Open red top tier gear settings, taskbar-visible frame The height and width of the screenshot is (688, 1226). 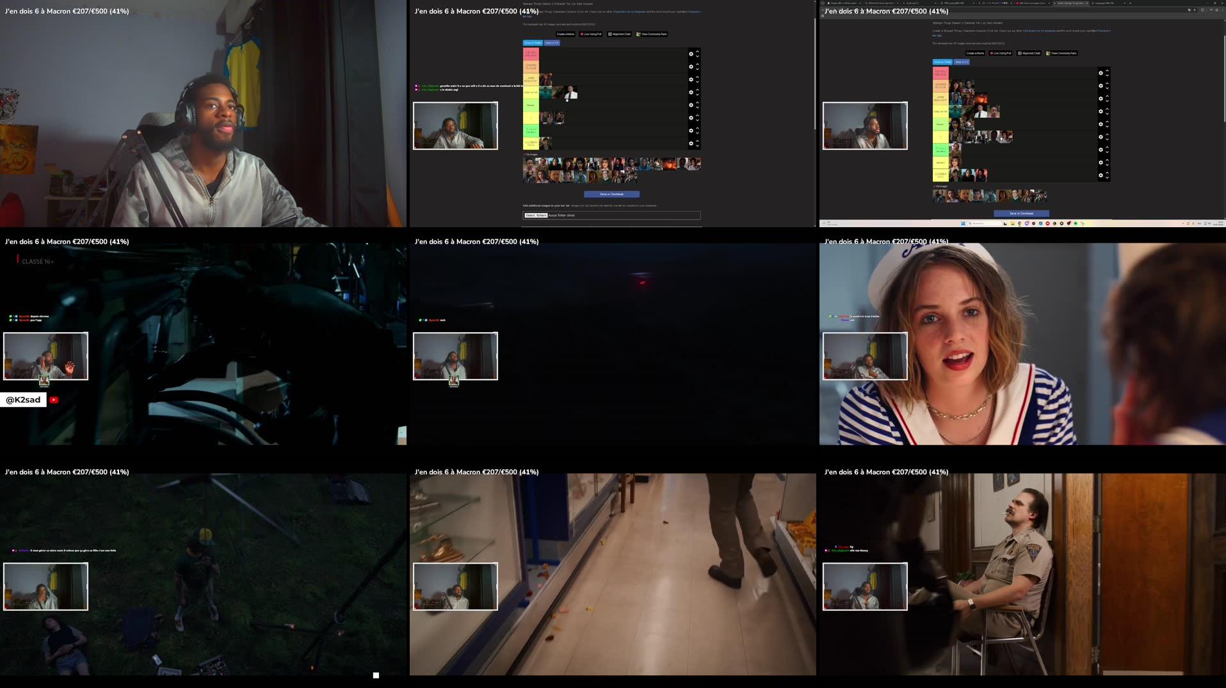click(1101, 73)
